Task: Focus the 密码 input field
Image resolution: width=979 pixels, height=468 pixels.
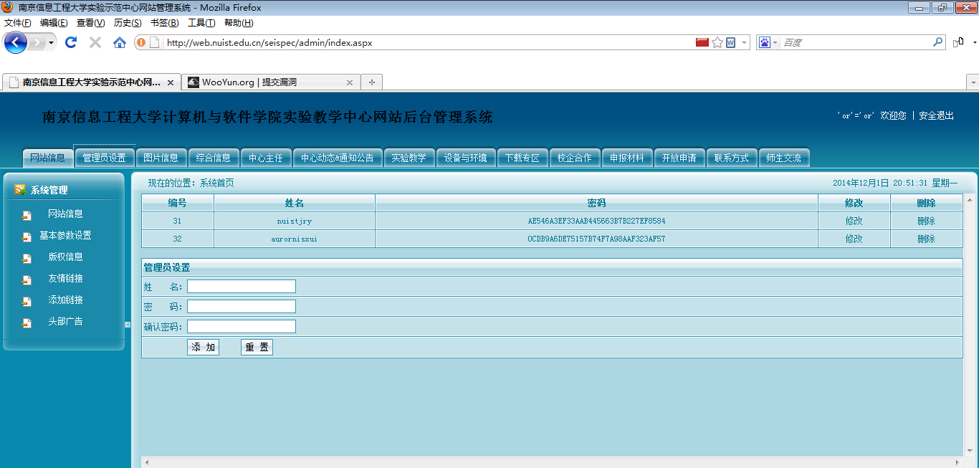Action: point(242,307)
